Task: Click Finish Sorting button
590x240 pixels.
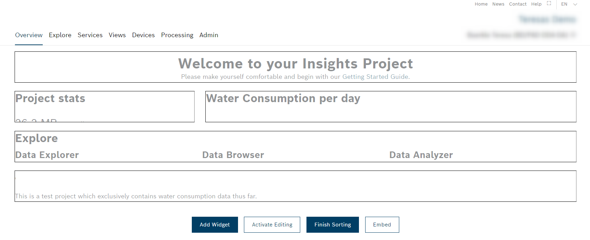Action: coord(333,225)
